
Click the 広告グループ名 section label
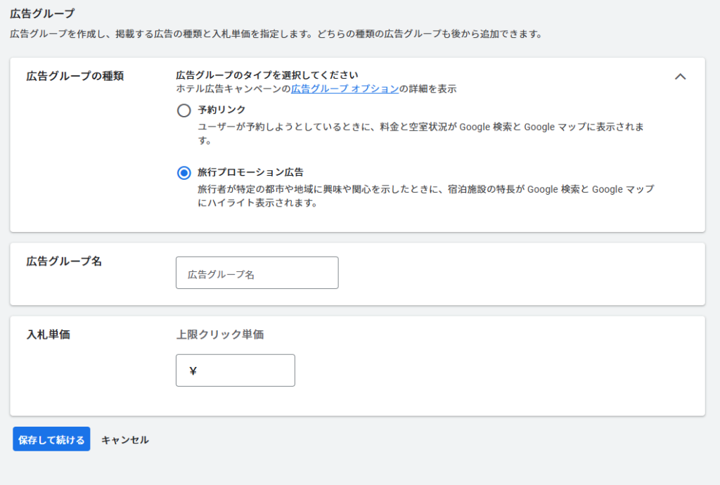tap(64, 261)
